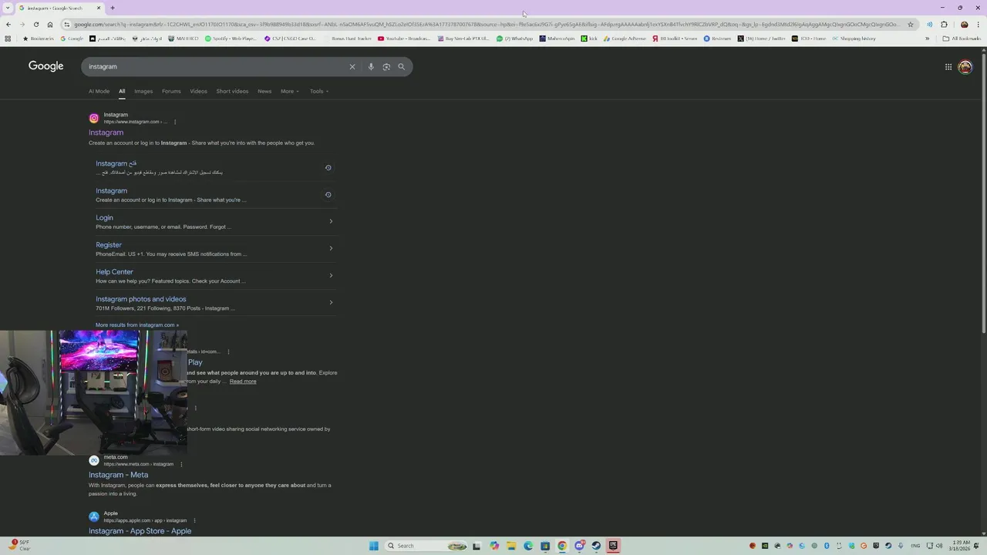
Task: Open Discord from the taskbar
Action: click(579, 546)
